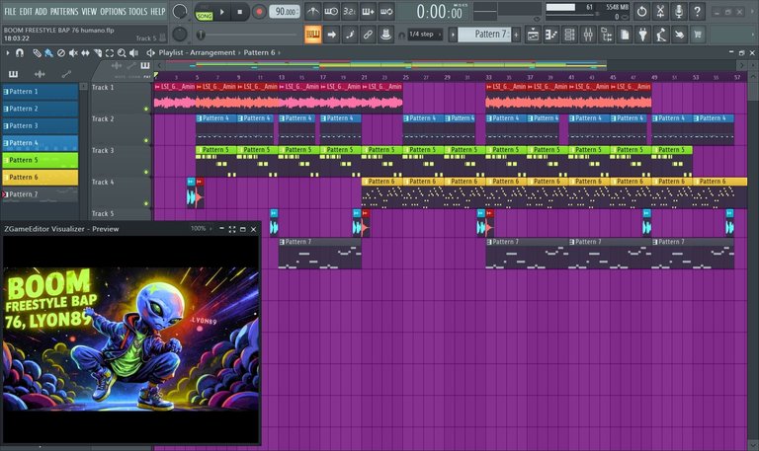Click the Track 1 header label
The width and height of the screenshot is (759, 451).
click(103, 88)
